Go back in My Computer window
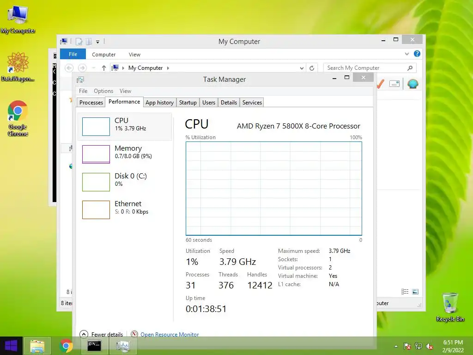473x355 pixels. click(69, 68)
